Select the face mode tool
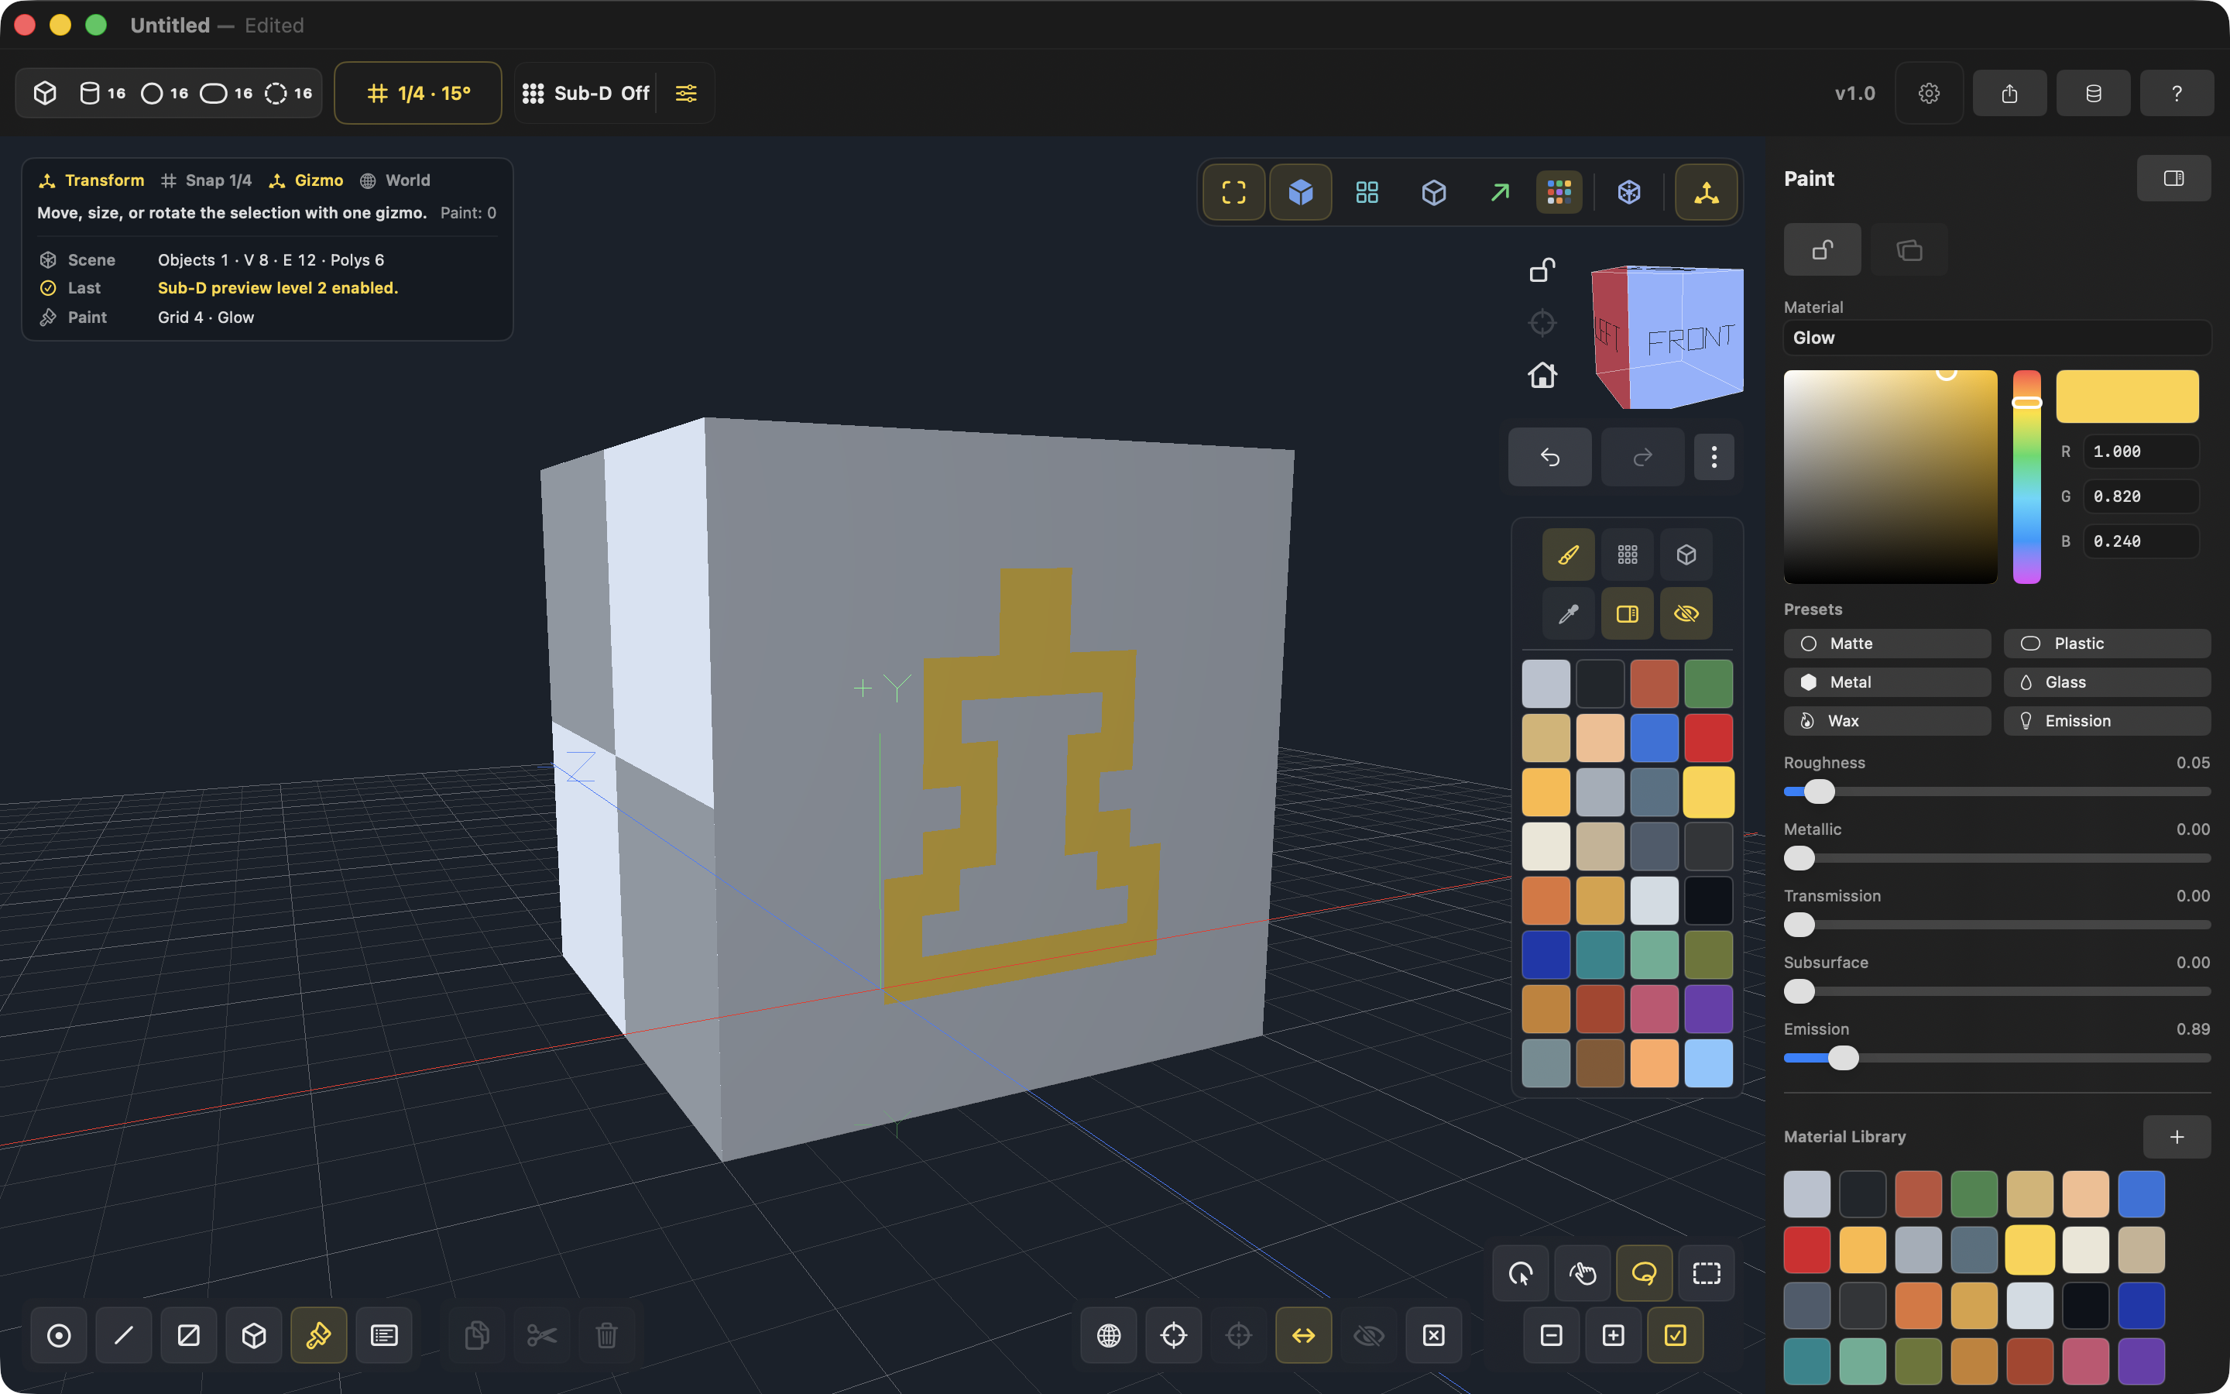 [189, 1335]
